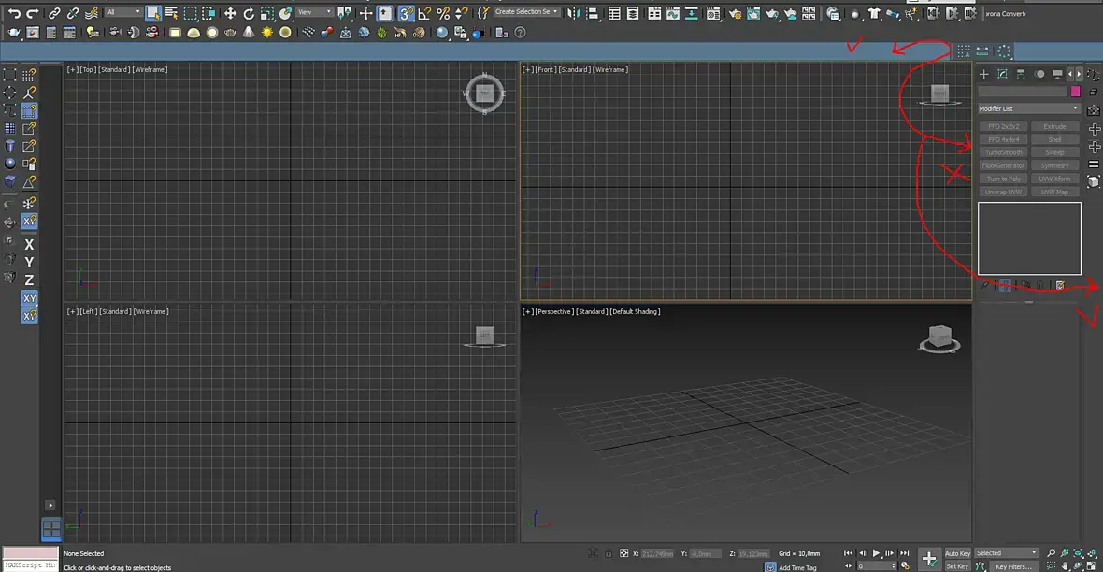Screen dimensions: 1103x572
Task: Switch to the Modify panel tab
Action: click(x=1002, y=74)
